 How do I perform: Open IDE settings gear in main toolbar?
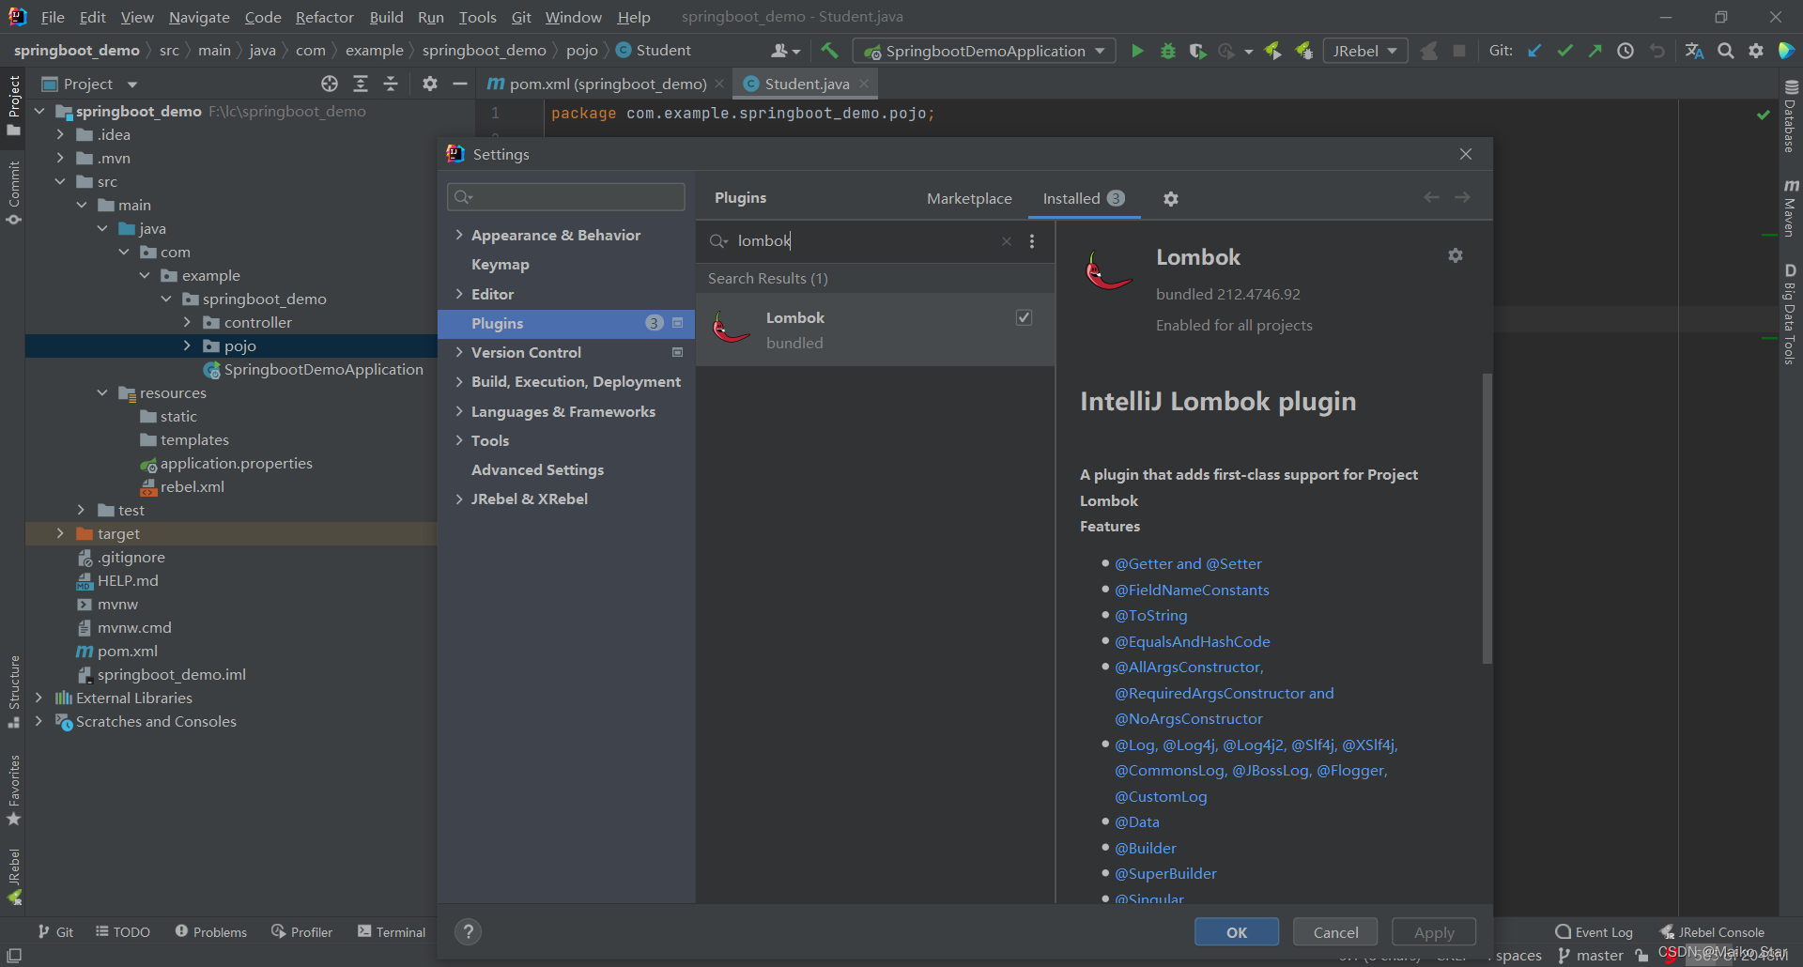click(x=1756, y=51)
